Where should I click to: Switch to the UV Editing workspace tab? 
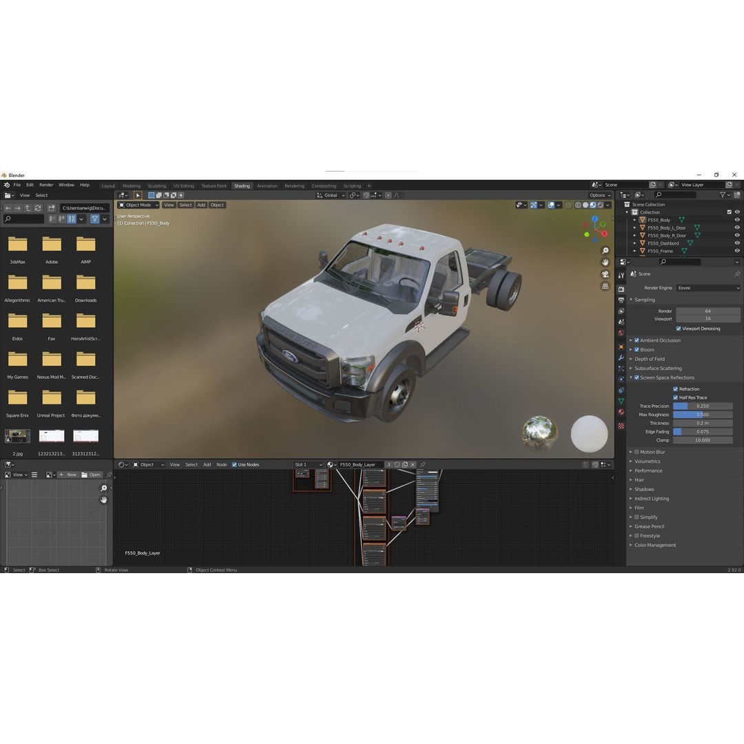(x=184, y=186)
